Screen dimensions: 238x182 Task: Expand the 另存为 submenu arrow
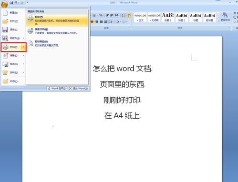click(x=23, y=38)
